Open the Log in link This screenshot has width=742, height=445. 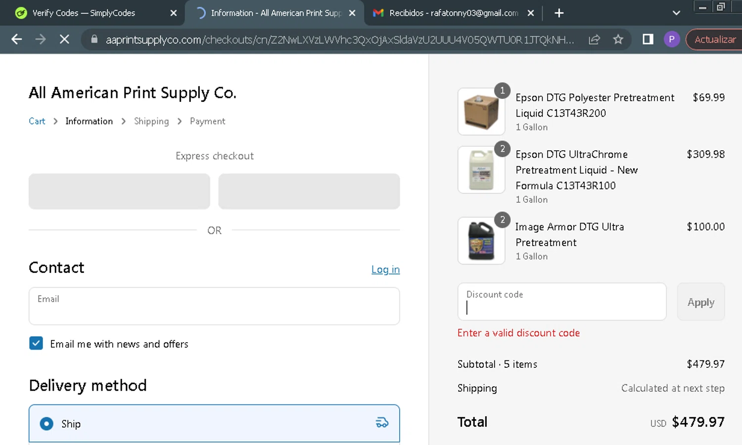click(x=385, y=269)
